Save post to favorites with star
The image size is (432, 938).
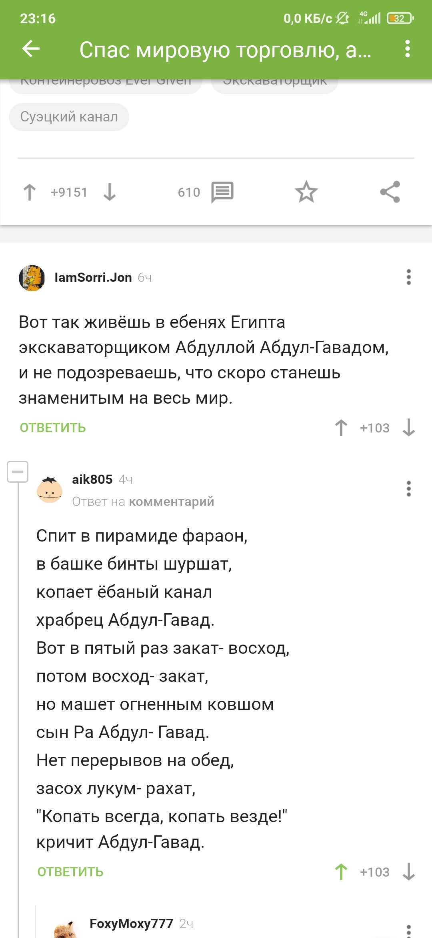pos(306,192)
